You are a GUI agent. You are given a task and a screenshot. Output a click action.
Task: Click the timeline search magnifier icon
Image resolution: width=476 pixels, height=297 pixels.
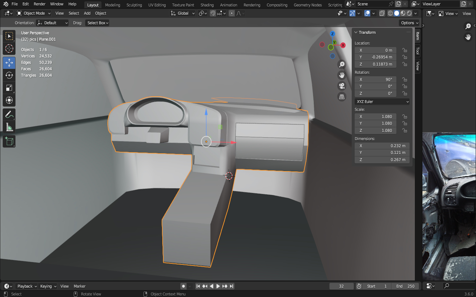pos(447,286)
